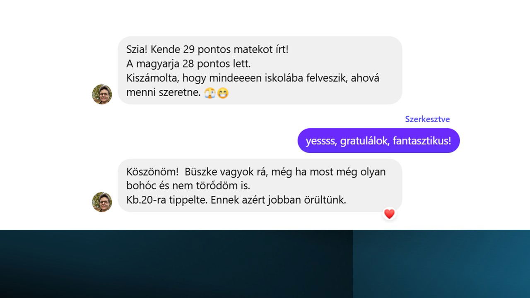530x298 pixels.
Task: Open sender avatar beside the Köszönöm message
Action: 102,202
